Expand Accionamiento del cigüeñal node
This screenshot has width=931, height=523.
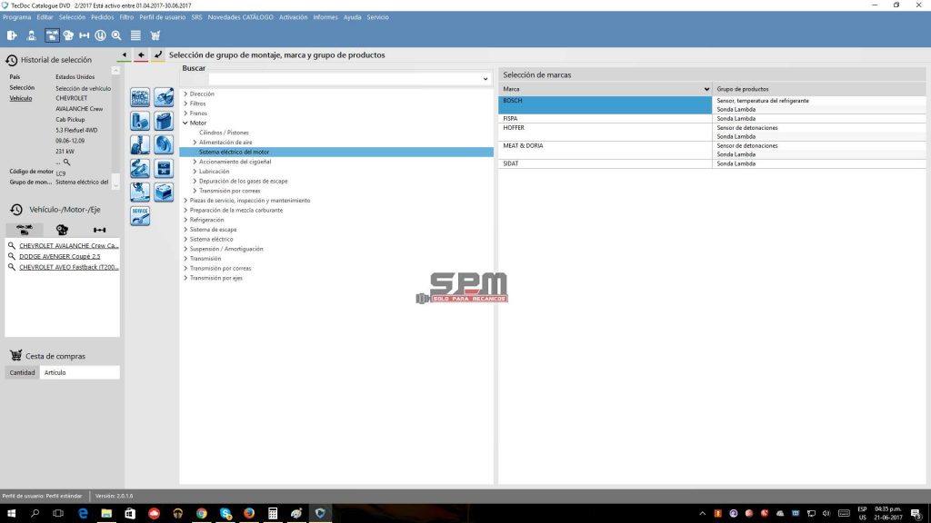(x=195, y=162)
